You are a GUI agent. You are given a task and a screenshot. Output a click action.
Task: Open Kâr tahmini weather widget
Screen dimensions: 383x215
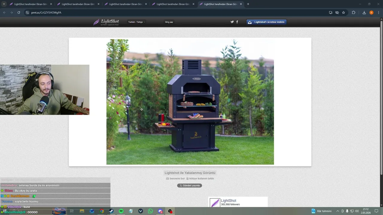(322, 211)
